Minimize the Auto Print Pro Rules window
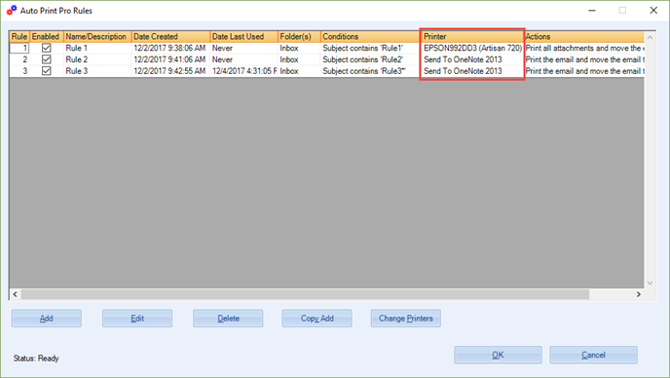 [592, 11]
